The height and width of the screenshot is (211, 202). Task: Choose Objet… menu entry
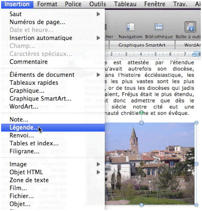53,204
